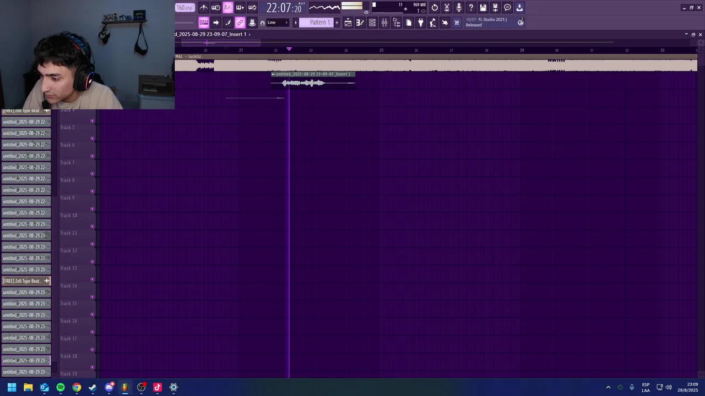705x396 pixels.
Task: Open the Browser icon
Action: [x=397, y=23]
